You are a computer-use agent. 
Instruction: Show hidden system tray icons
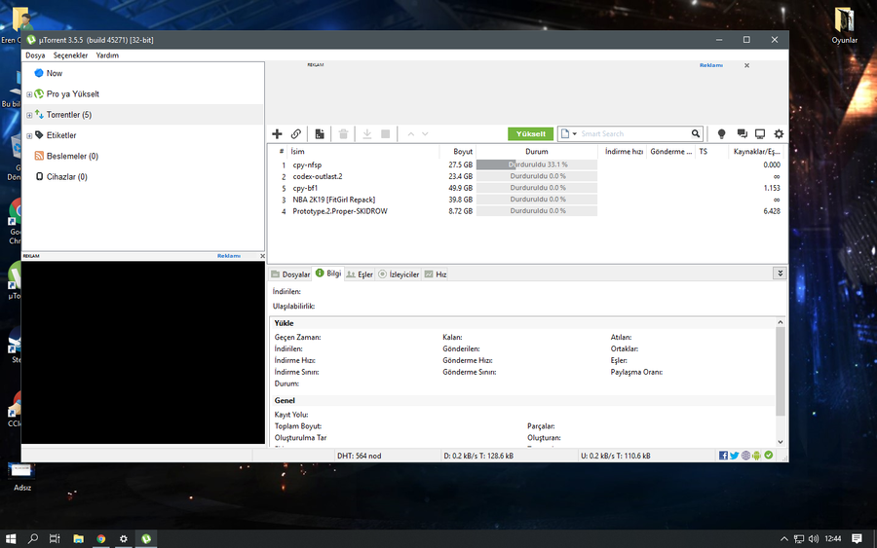point(783,539)
